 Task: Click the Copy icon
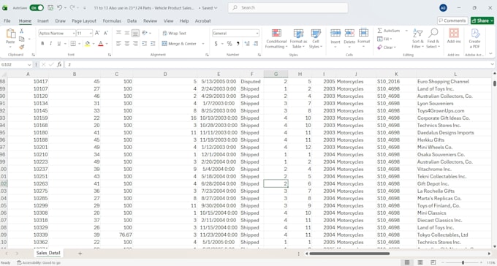[x=21, y=39]
